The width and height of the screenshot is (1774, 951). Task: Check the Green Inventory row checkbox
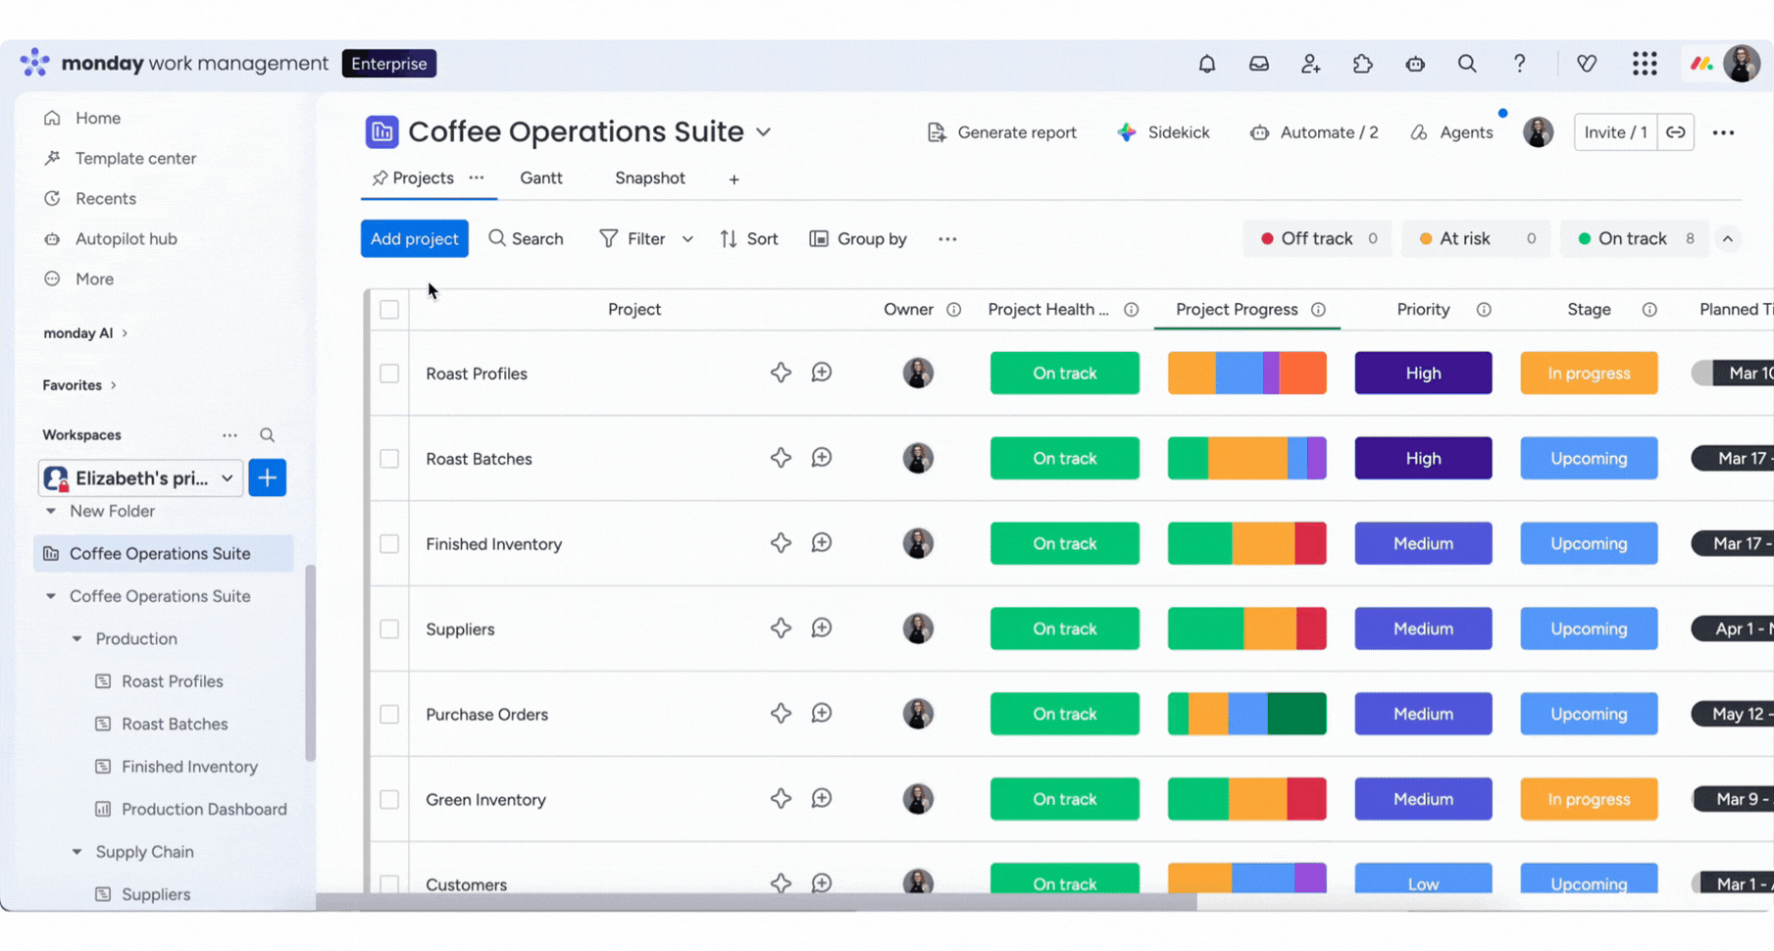(x=389, y=800)
